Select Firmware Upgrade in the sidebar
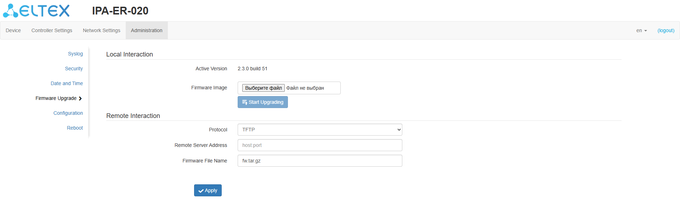Image resolution: width=680 pixels, height=202 pixels. (x=56, y=99)
